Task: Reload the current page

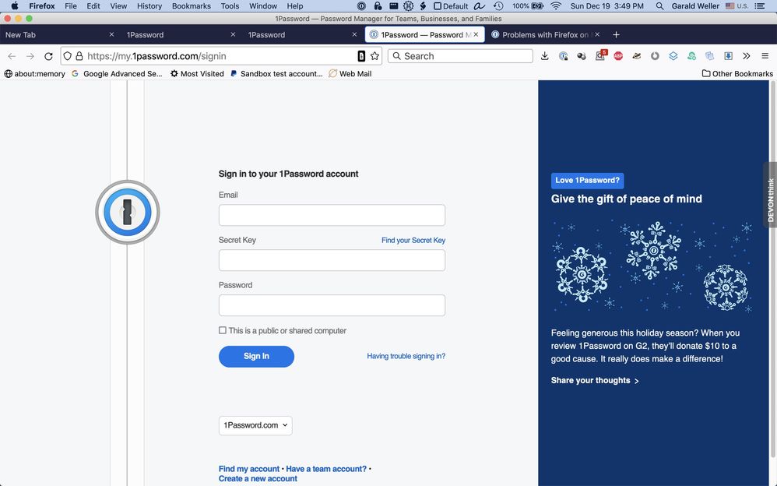Action: 48,56
